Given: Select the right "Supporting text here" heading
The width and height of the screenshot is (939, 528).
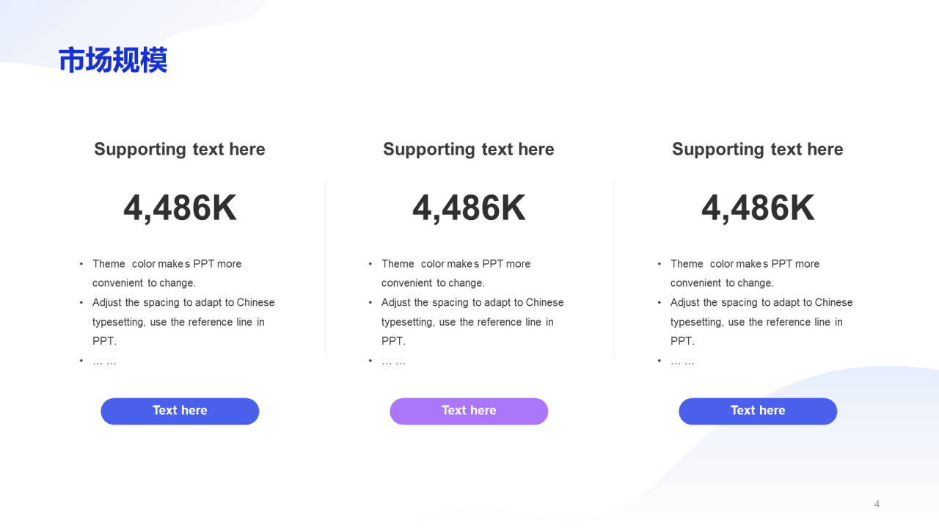Looking at the screenshot, I should coord(758,150).
